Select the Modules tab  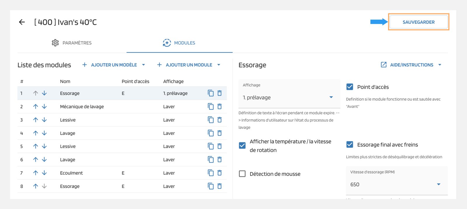pyautogui.click(x=179, y=43)
